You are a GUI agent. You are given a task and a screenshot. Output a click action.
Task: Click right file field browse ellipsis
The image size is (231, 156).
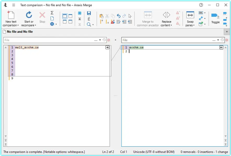[x=214, y=40]
